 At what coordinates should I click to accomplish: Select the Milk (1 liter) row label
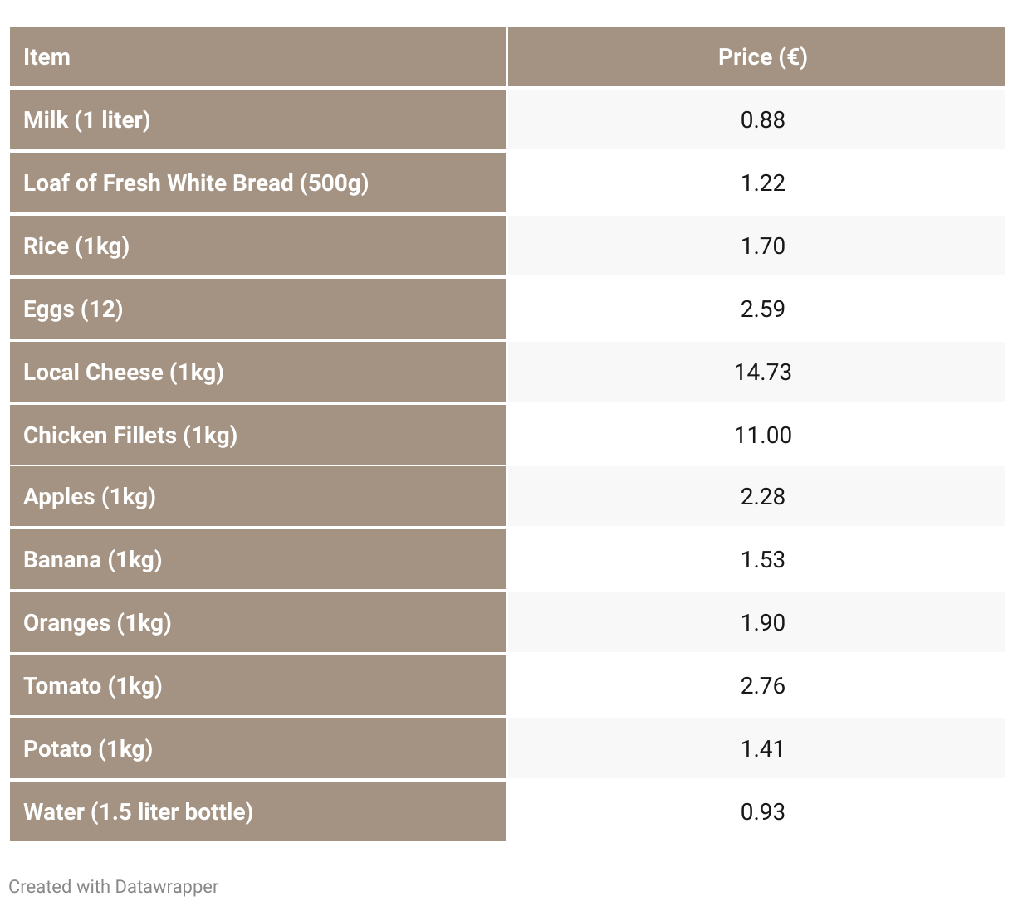point(257,119)
